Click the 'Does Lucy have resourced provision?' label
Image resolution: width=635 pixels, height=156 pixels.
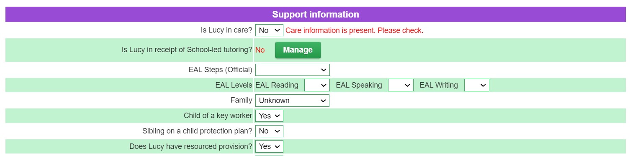(190, 146)
